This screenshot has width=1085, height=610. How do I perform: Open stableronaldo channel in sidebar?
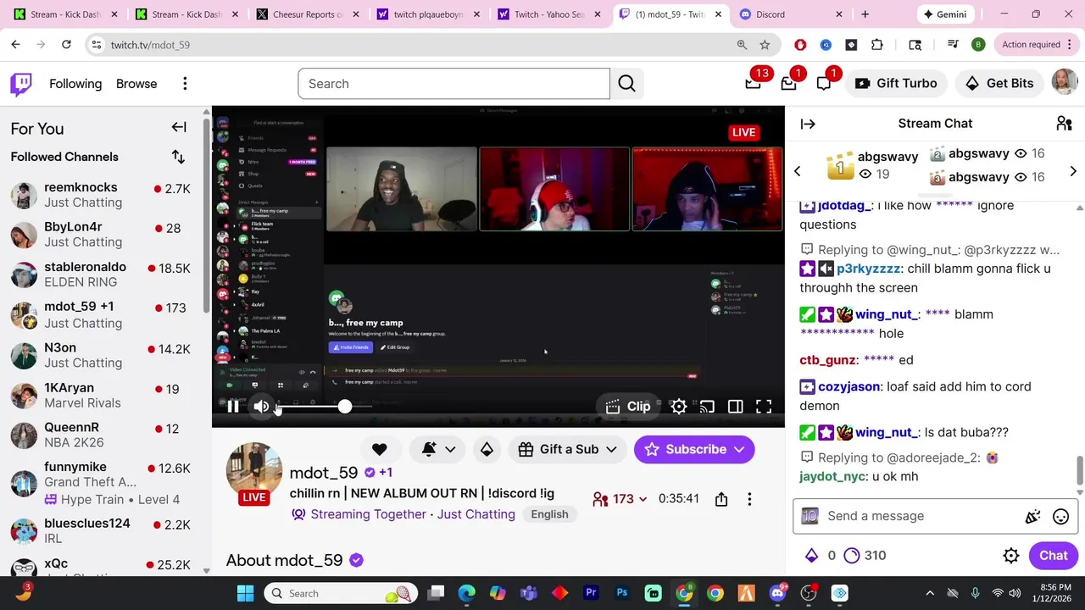tap(102, 274)
